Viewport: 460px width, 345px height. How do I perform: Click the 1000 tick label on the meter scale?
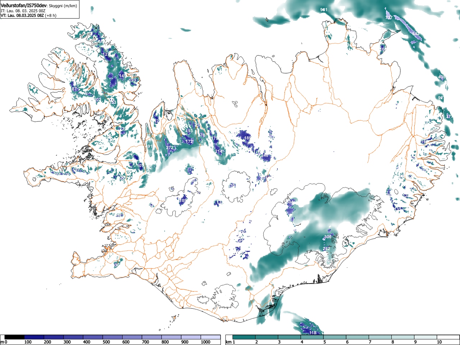click(206, 342)
